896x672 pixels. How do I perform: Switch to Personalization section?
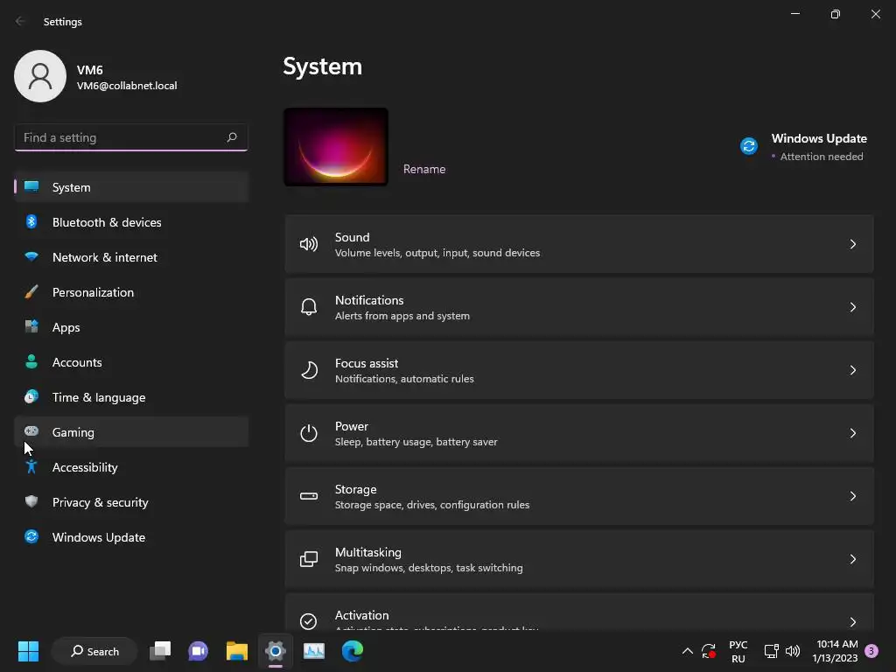point(131,292)
